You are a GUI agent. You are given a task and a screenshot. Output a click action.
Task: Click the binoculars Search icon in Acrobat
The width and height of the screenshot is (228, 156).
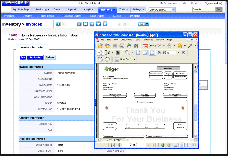pos(136,46)
